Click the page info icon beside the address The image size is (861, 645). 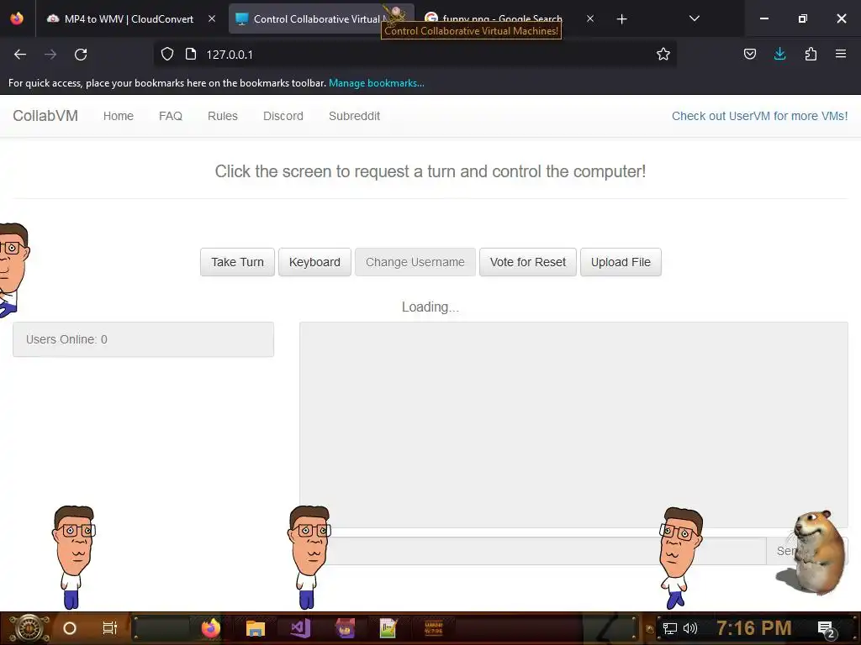(x=191, y=54)
